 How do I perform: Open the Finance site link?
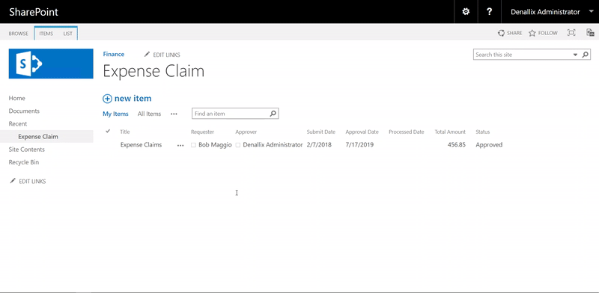click(x=114, y=54)
